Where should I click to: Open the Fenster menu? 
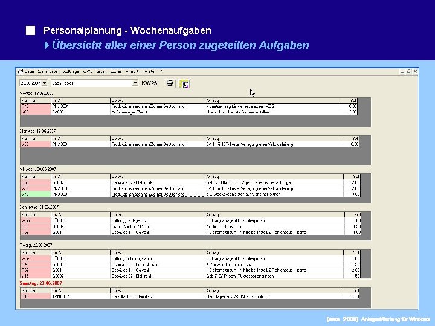(149, 71)
